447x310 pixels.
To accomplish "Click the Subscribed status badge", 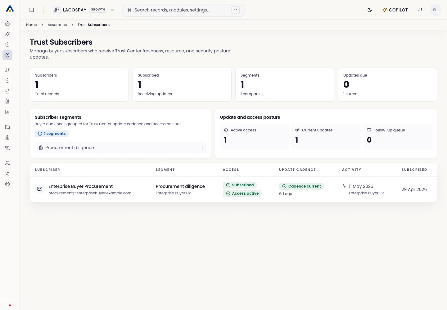I will tap(240, 185).
